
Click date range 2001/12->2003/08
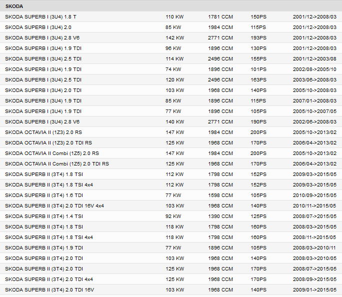314,58
